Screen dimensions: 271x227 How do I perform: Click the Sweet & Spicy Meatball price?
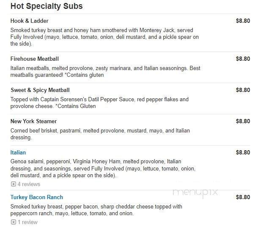(243, 90)
